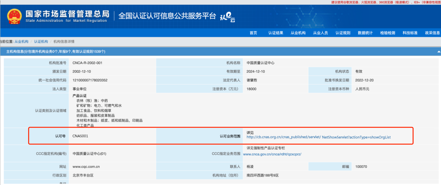The height and width of the screenshot is (185, 441).
Task: Click the 主机构信息 section header bar
Action: 209,52
